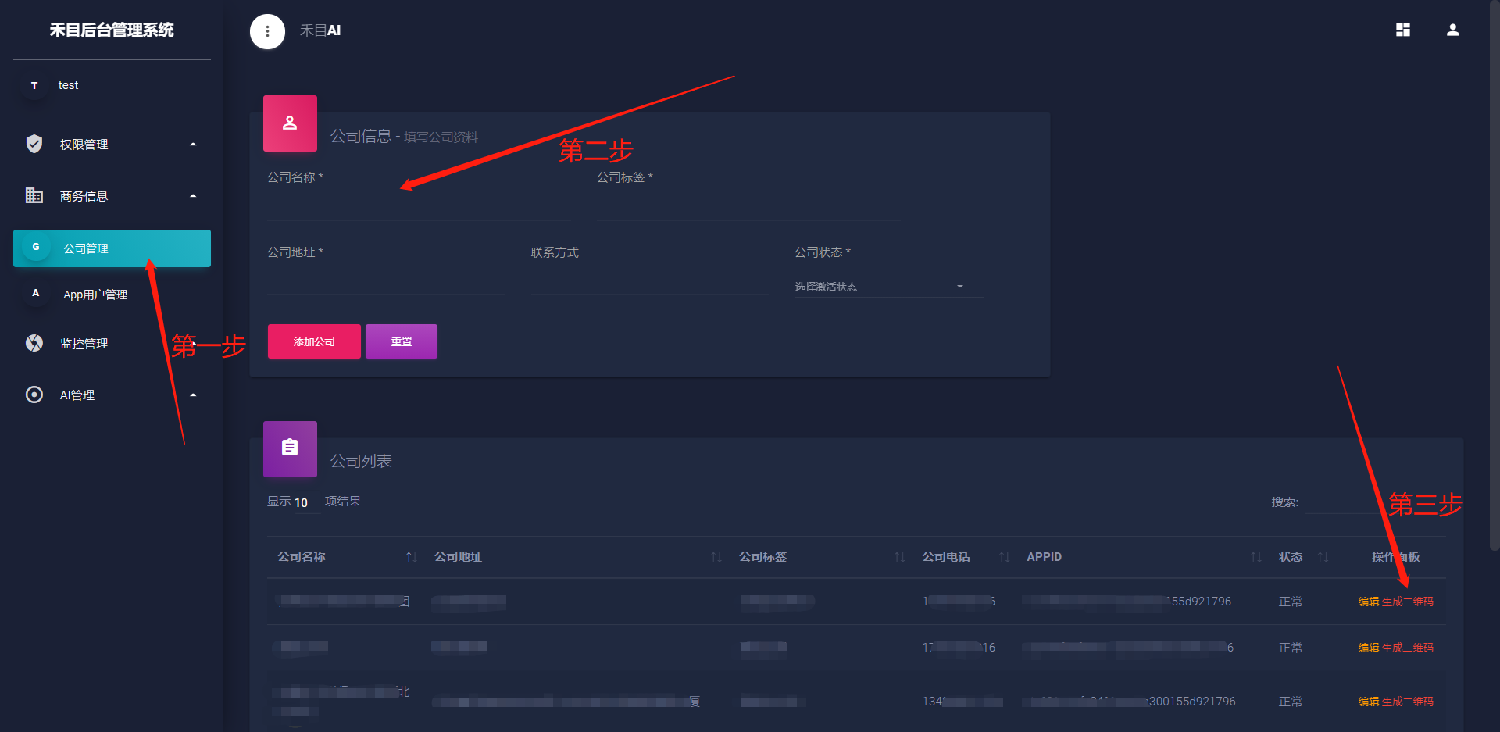1500x732 pixels.
Task: Click 生成二维码 in the second company row
Action: point(1408,648)
